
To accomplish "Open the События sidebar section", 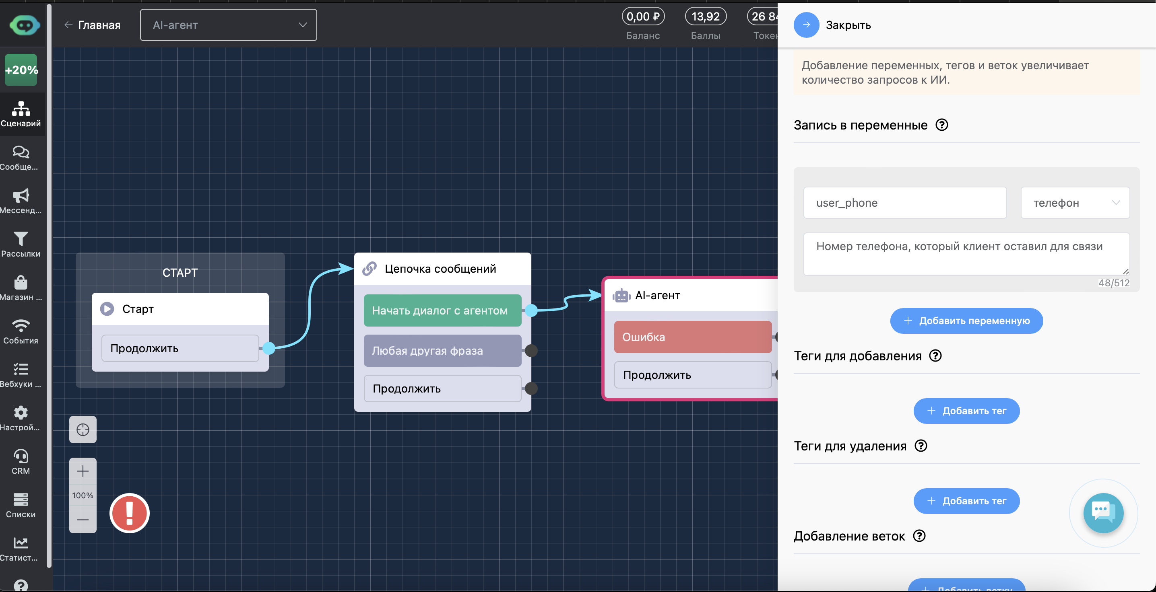I will tap(21, 332).
